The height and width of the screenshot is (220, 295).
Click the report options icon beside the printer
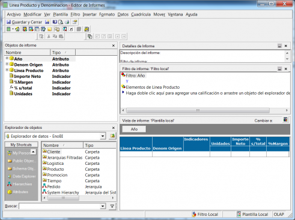(75, 22)
